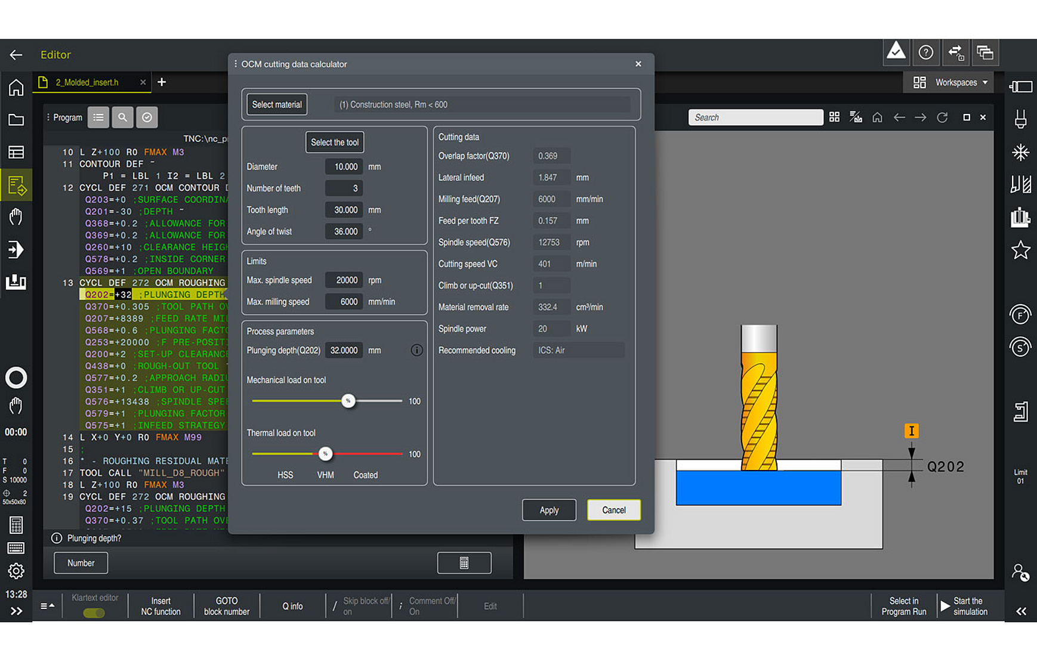Toggle Comment Off/On

(425, 605)
